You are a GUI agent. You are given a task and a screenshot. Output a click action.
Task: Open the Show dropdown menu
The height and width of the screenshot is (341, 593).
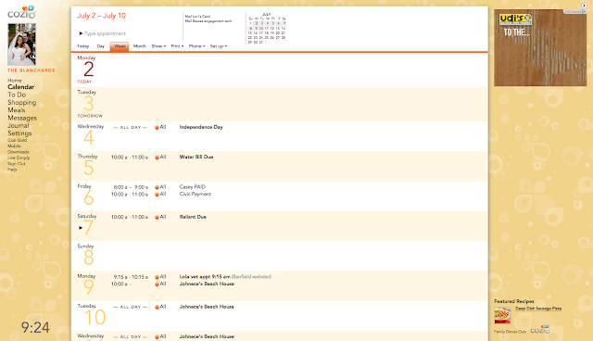point(158,46)
